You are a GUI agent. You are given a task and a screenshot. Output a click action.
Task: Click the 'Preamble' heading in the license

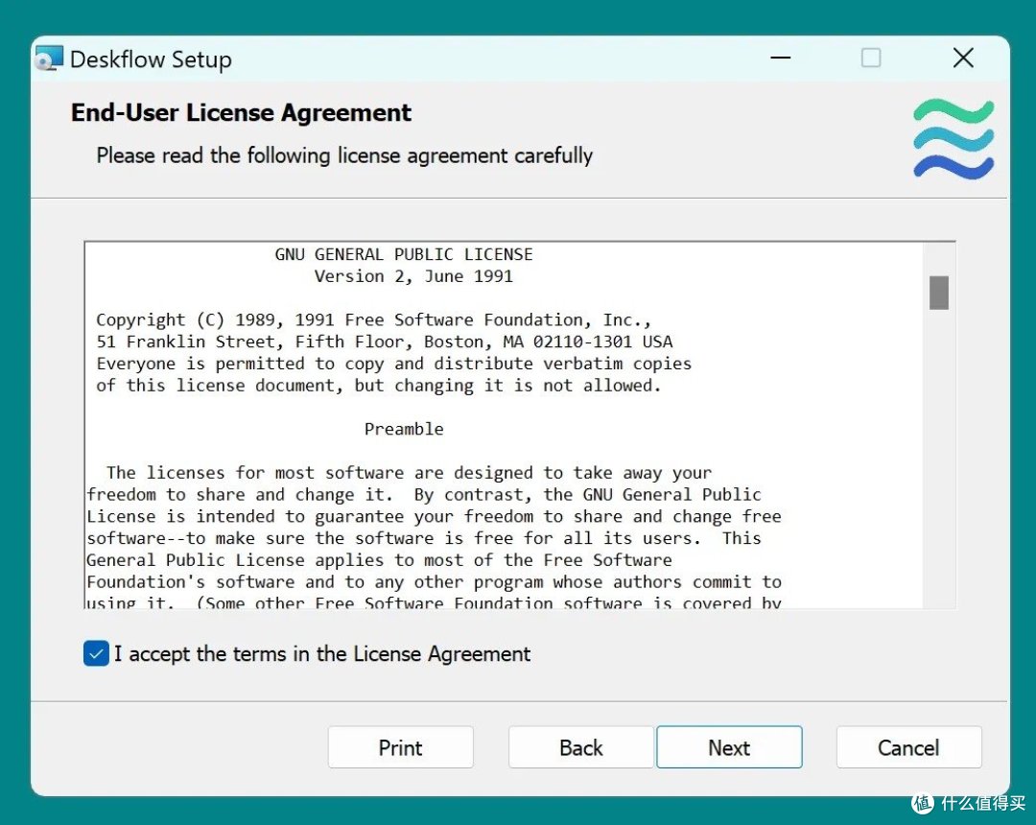coord(404,429)
